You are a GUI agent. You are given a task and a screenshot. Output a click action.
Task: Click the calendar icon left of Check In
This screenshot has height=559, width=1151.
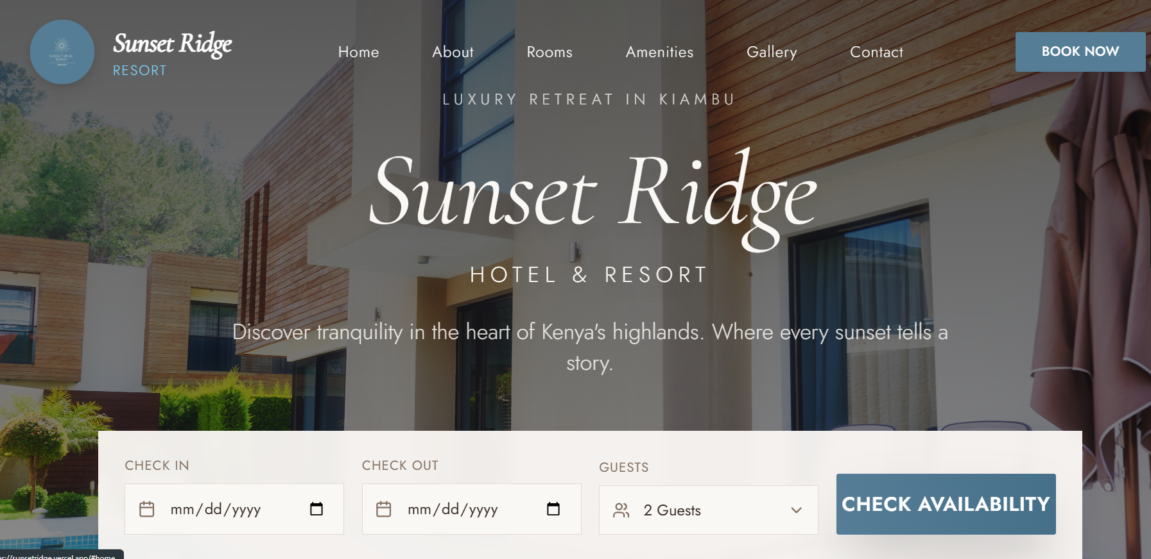(x=147, y=510)
